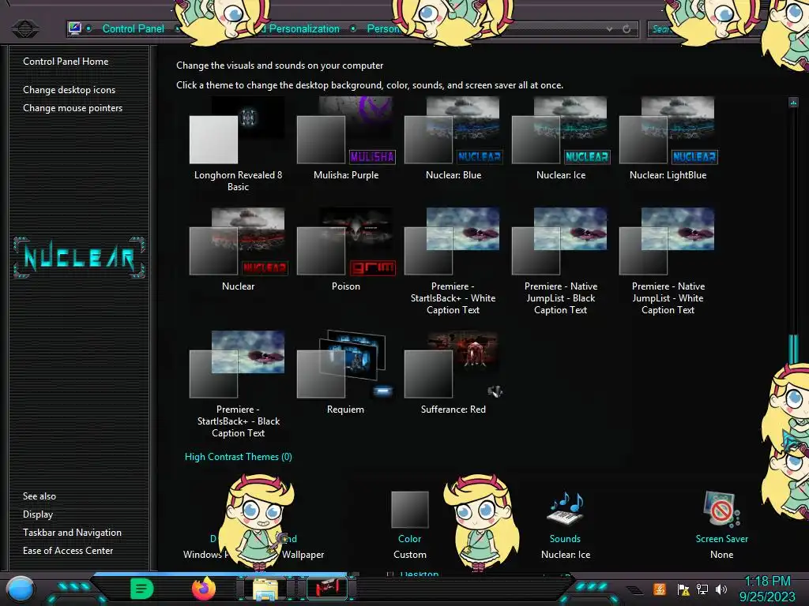Open Screen Saver settings icon

(x=721, y=509)
